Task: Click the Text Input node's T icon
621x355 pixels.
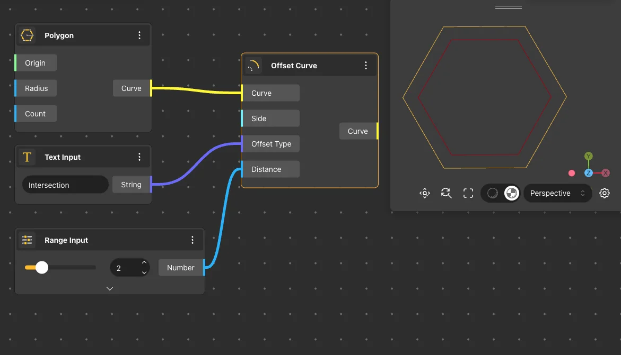Action: click(x=27, y=157)
